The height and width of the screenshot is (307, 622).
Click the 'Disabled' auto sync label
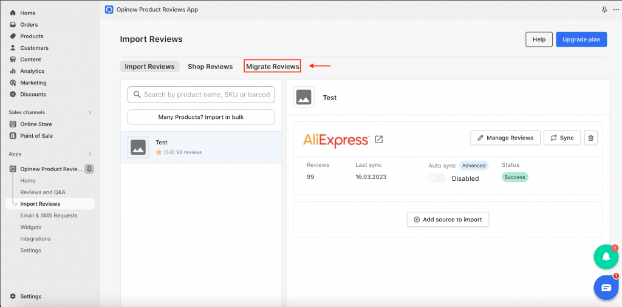click(x=465, y=178)
